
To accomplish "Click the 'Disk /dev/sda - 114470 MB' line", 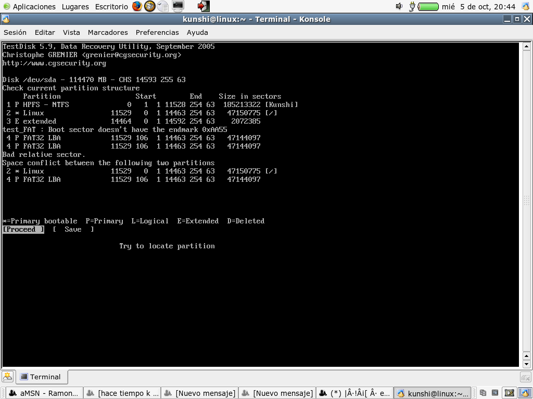I will (94, 79).
